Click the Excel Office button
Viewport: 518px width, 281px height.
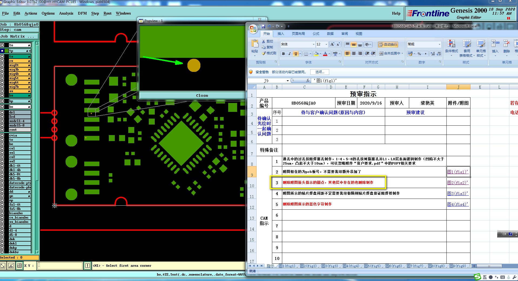coord(253,29)
